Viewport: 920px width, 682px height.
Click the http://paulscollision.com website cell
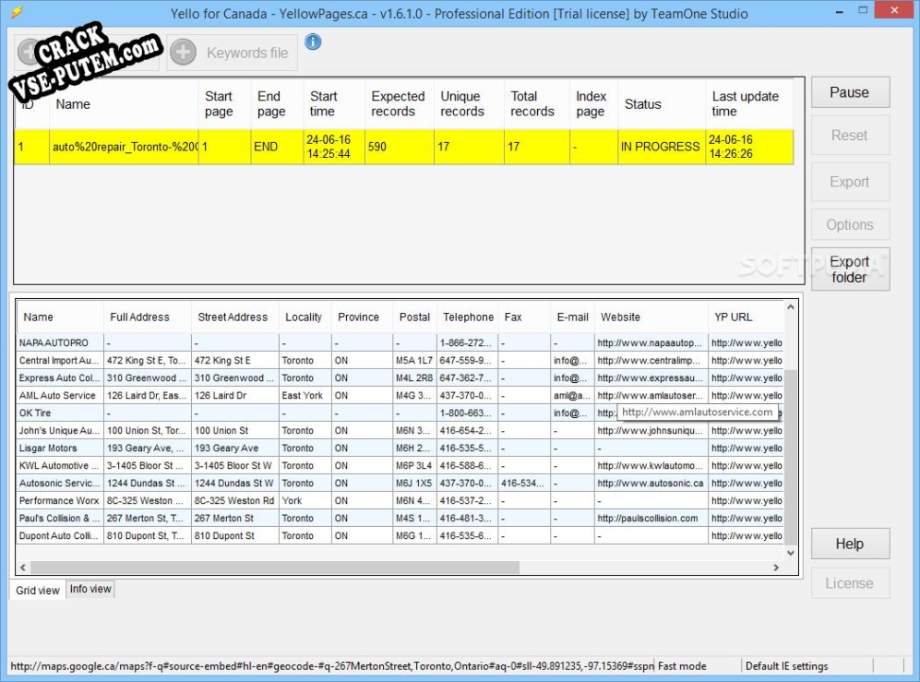(x=651, y=519)
